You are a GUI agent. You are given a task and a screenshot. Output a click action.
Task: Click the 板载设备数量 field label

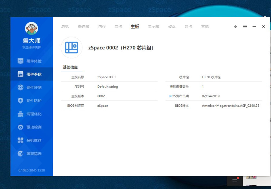click(179, 86)
